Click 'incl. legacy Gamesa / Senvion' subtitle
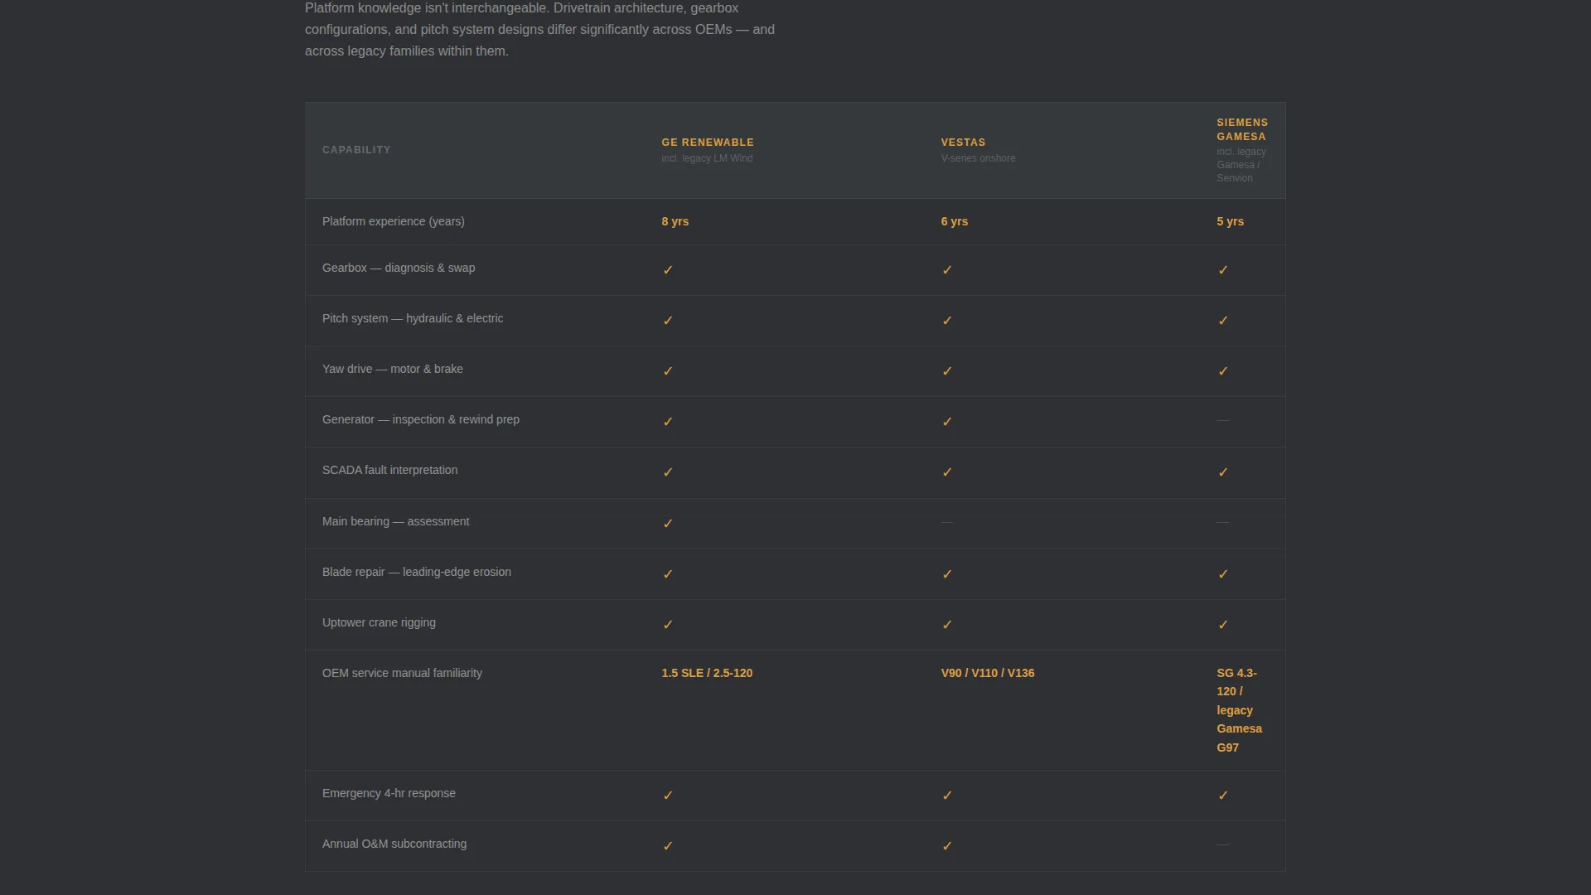Viewport: 1591px width, 895px height. (1241, 165)
